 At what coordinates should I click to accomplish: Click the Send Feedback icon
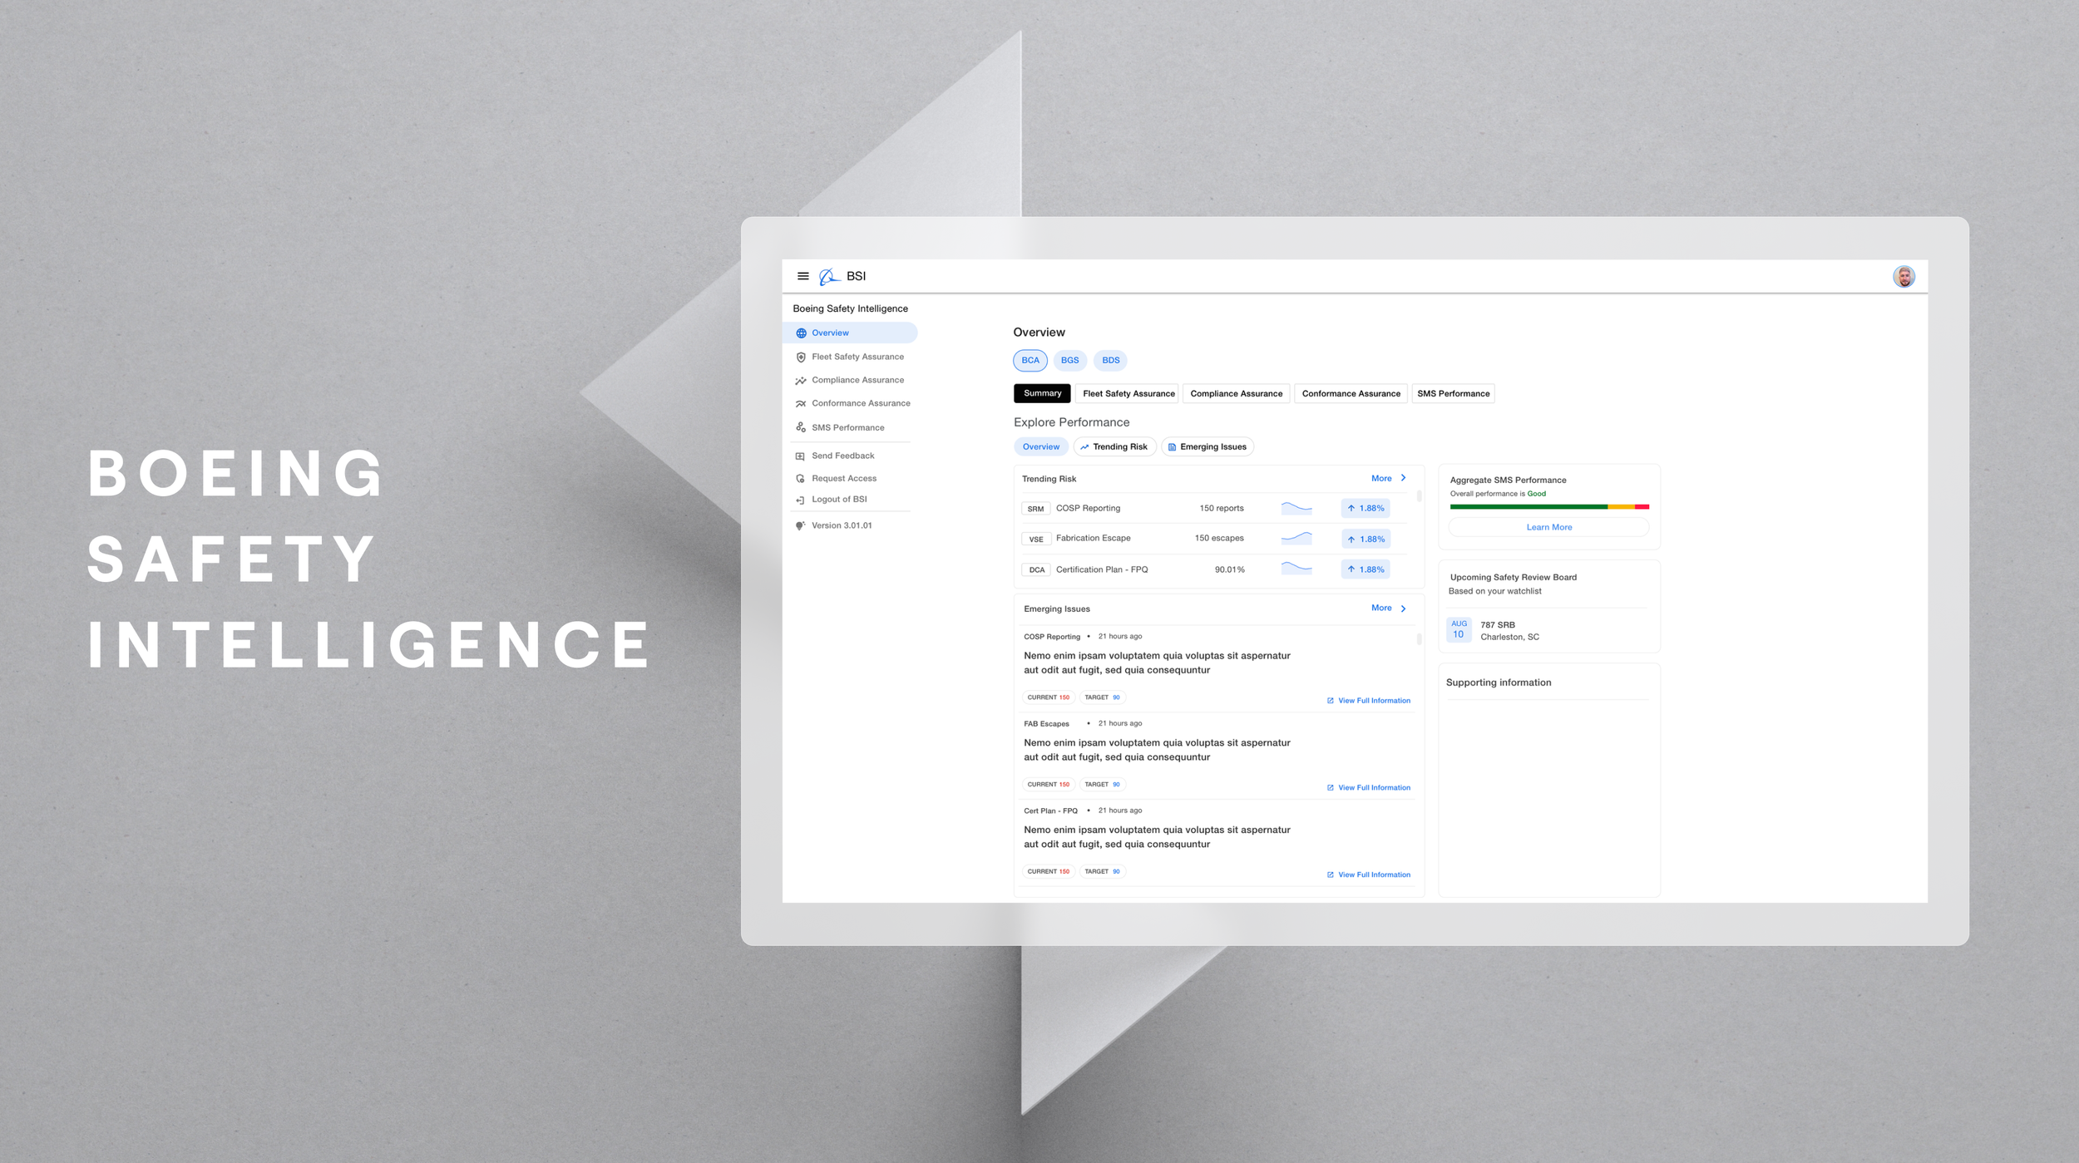800,456
